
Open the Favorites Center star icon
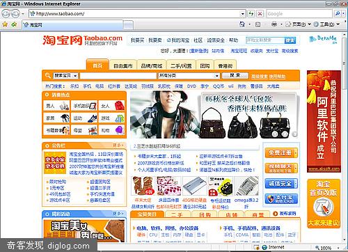tap(5, 24)
